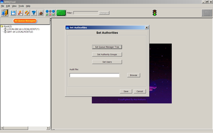213x133 pixels.
Task: Click the disabled Change it button
Action: tap(104, 13)
